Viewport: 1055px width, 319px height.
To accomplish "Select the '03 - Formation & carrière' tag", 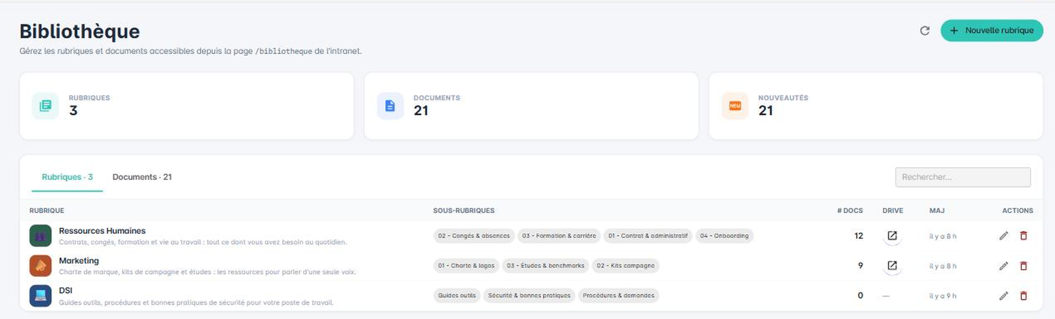I will [x=559, y=236].
